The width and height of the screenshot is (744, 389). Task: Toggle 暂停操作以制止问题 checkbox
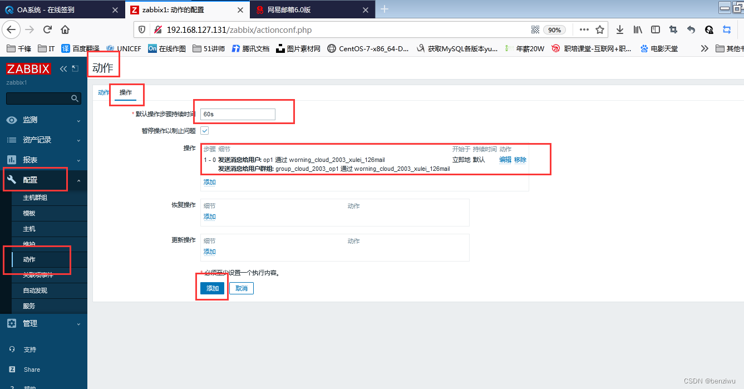[204, 131]
